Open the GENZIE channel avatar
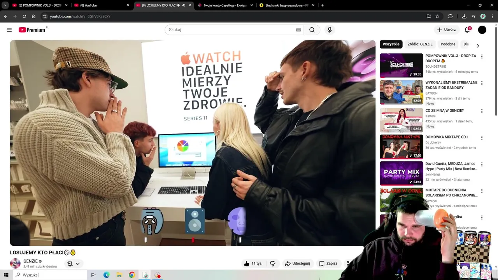The height and width of the screenshot is (280, 498). coord(15,263)
